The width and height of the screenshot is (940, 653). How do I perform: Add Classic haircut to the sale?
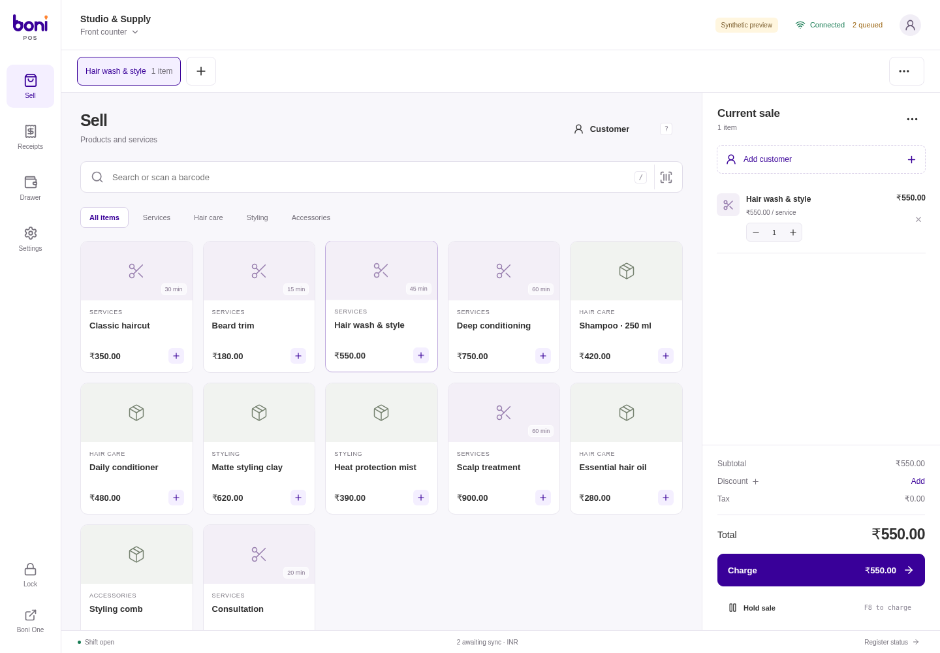(176, 356)
